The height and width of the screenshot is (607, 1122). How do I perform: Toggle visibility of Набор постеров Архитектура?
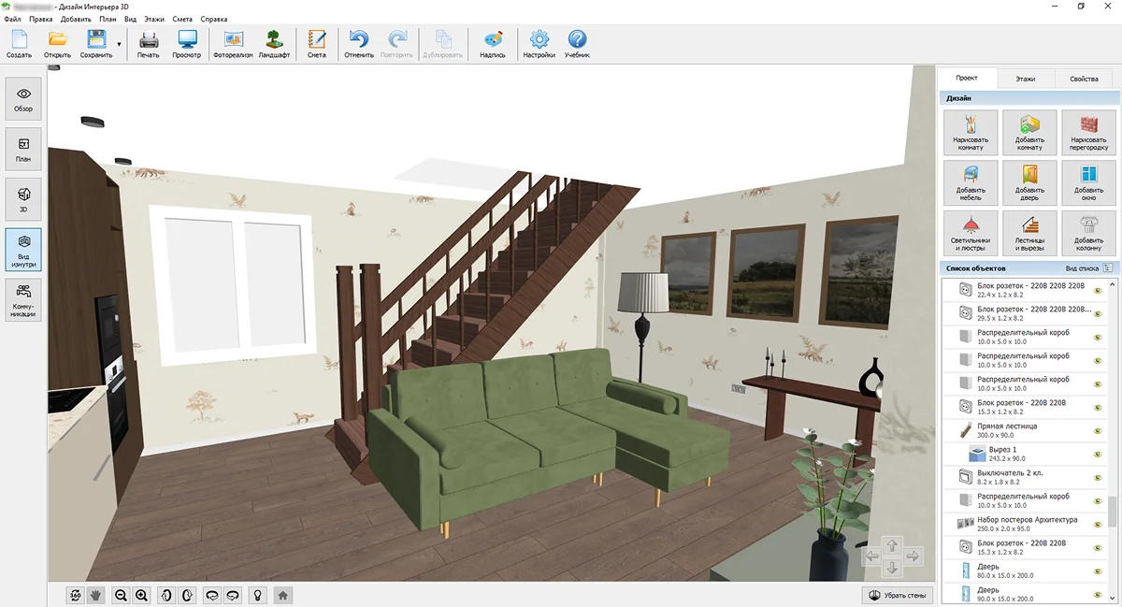pos(1098,525)
